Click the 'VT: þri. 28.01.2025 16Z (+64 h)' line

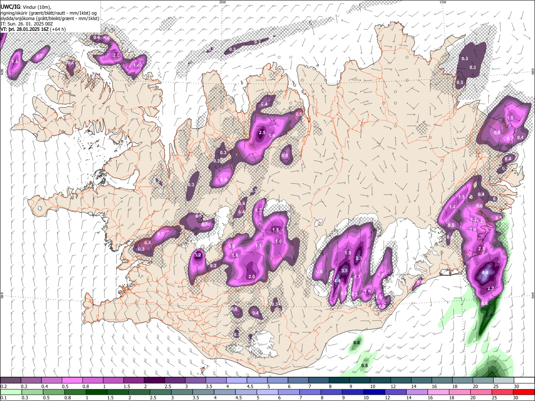point(33,30)
